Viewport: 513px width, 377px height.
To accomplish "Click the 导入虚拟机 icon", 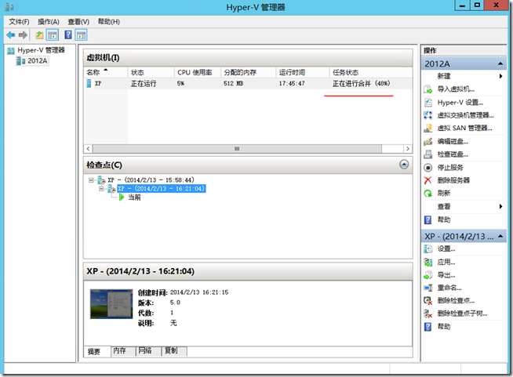I will 428,89.
